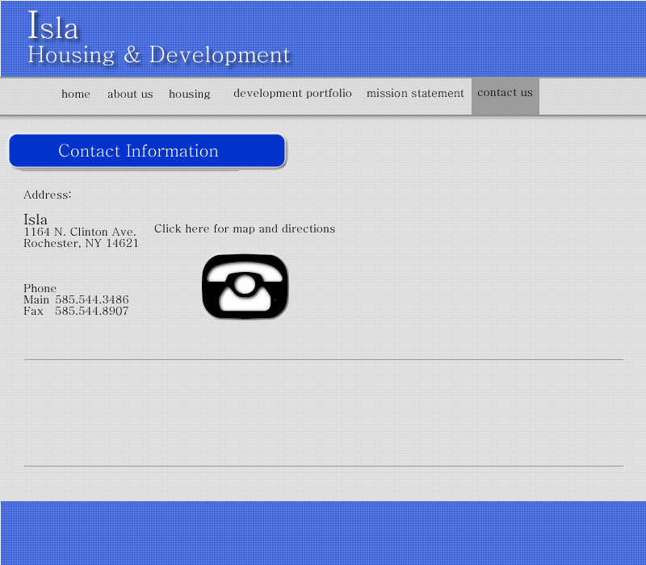The image size is (646, 565).
Task: Click Housing & Development header text
Action: [x=158, y=55]
